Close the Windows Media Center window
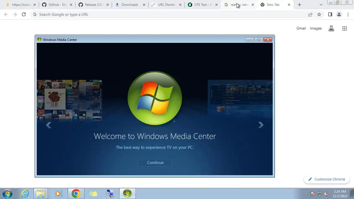Screen dimensions: 354x199 268,40
